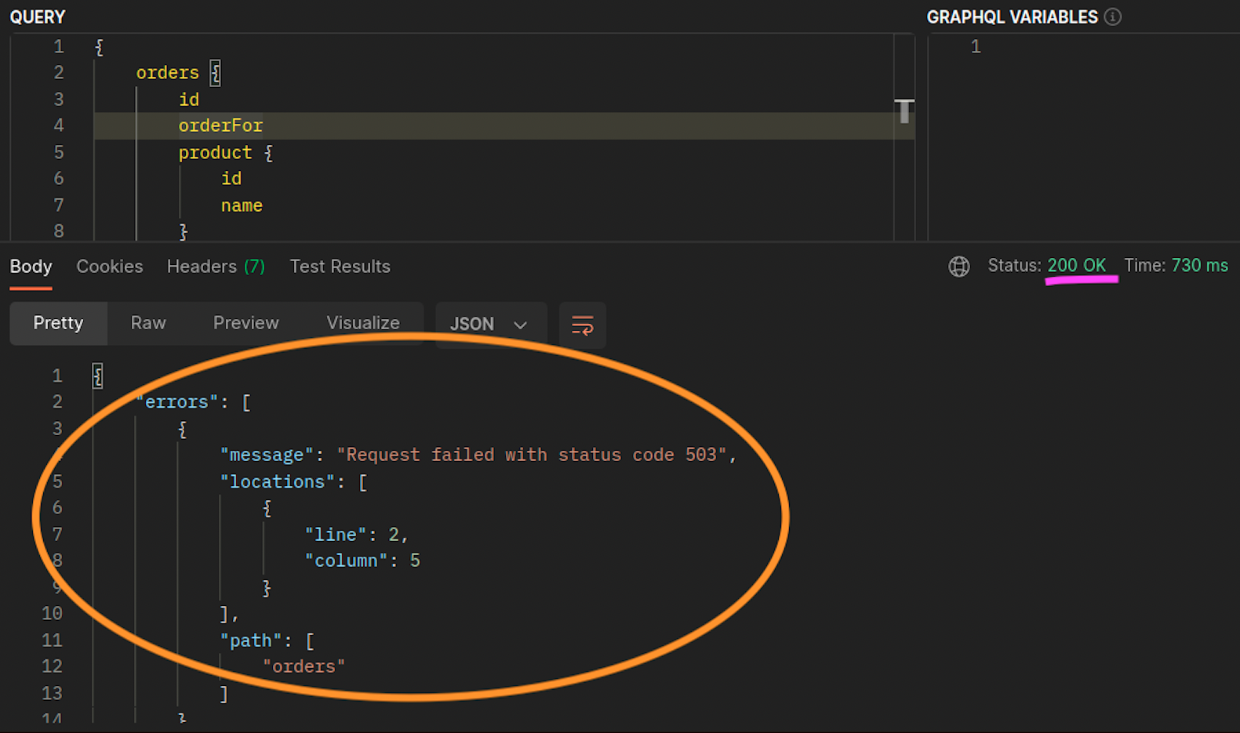Open the JSON format dropdown
The image size is (1240, 733).
[x=491, y=325]
